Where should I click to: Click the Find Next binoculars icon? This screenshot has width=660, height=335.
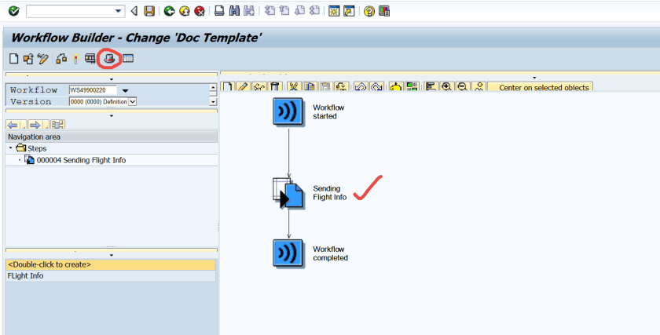click(x=249, y=11)
